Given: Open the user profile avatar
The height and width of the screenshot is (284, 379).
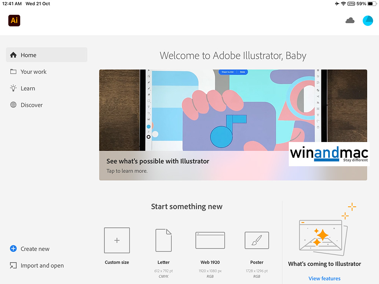Looking at the screenshot, I should 368,20.
